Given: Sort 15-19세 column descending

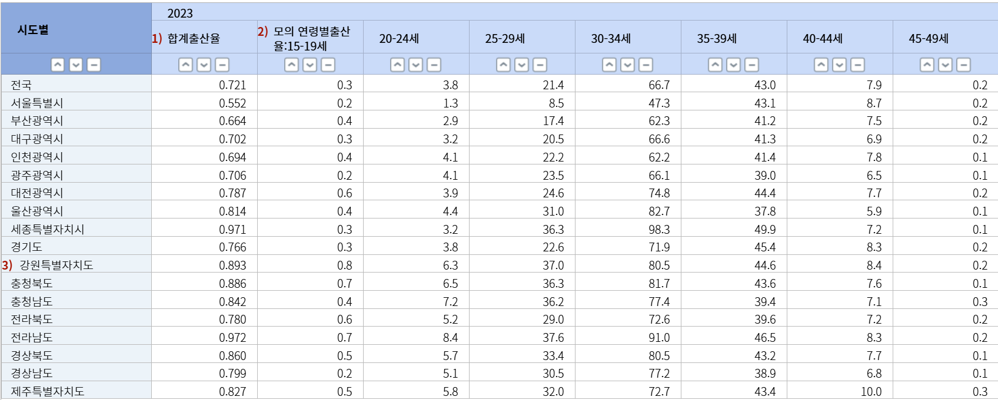Looking at the screenshot, I should point(310,65).
